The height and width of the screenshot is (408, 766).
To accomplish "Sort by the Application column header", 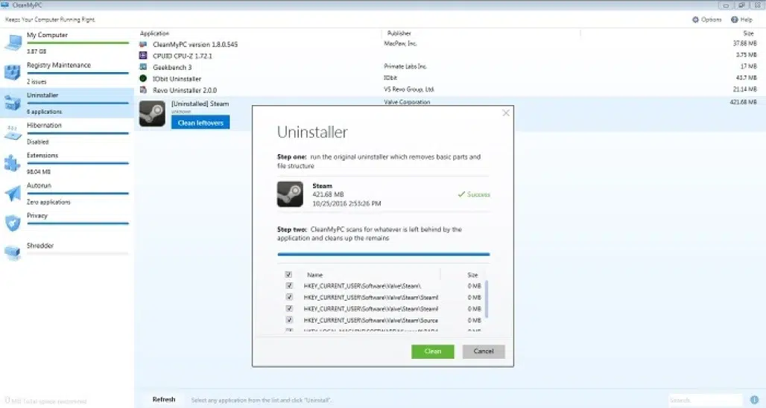I will [x=154, y=34].
